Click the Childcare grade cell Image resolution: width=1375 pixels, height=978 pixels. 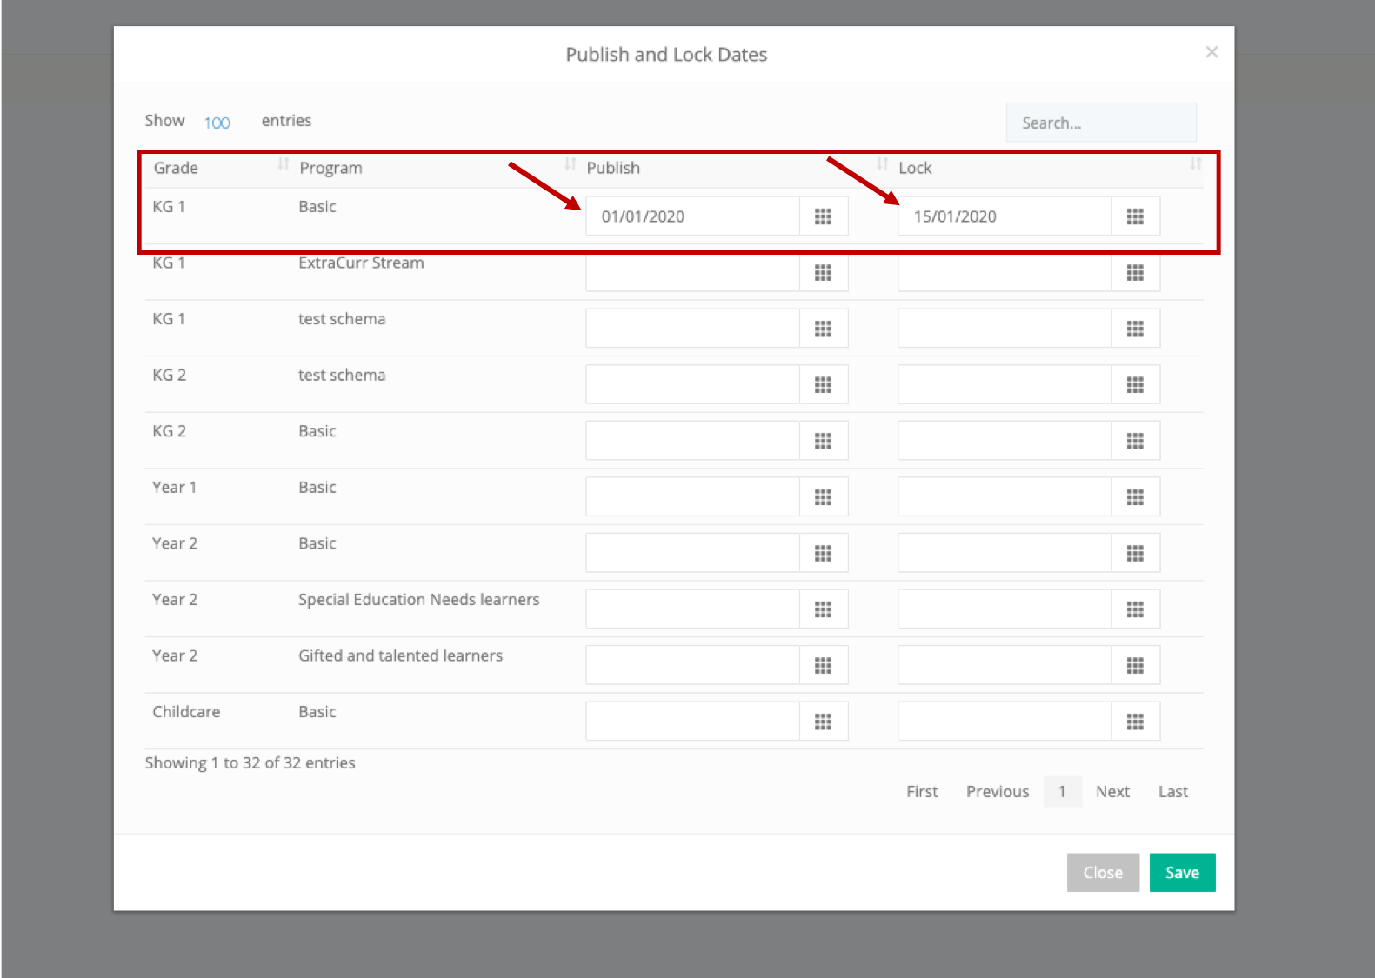[x=186, y=712]
